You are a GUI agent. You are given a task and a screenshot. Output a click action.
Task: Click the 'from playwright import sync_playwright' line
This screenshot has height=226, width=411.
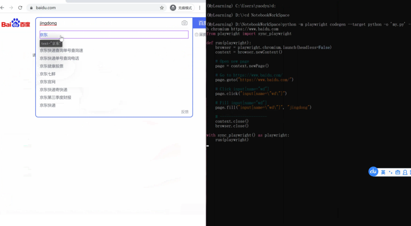pos(249,34)
